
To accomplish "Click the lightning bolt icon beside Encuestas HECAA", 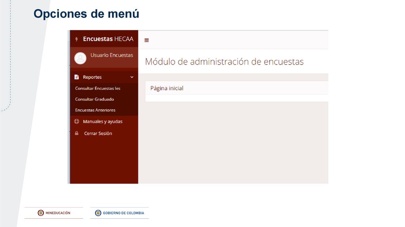I will tap(76, 39).
